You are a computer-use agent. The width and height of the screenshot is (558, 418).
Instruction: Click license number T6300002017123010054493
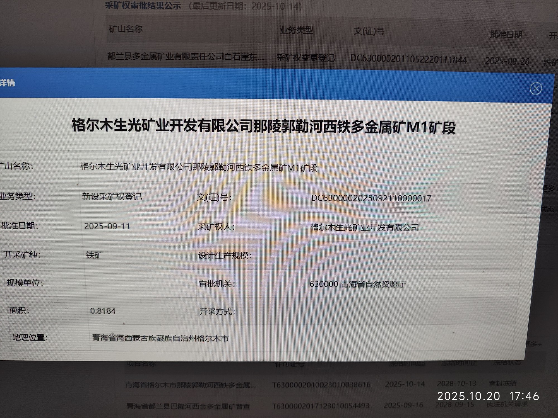(x=321, y=406)
